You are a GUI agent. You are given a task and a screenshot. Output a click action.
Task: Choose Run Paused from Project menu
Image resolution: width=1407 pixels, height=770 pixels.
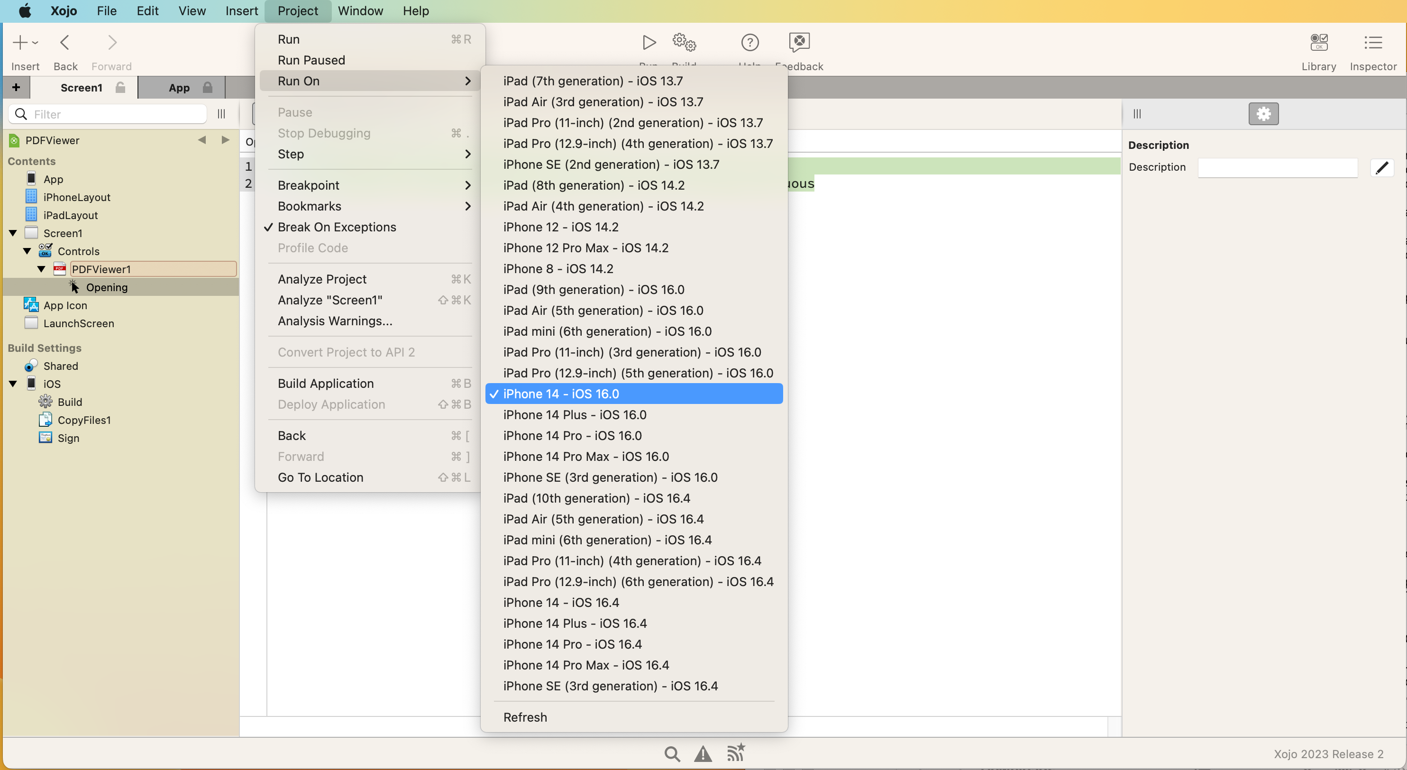(369, 60)
